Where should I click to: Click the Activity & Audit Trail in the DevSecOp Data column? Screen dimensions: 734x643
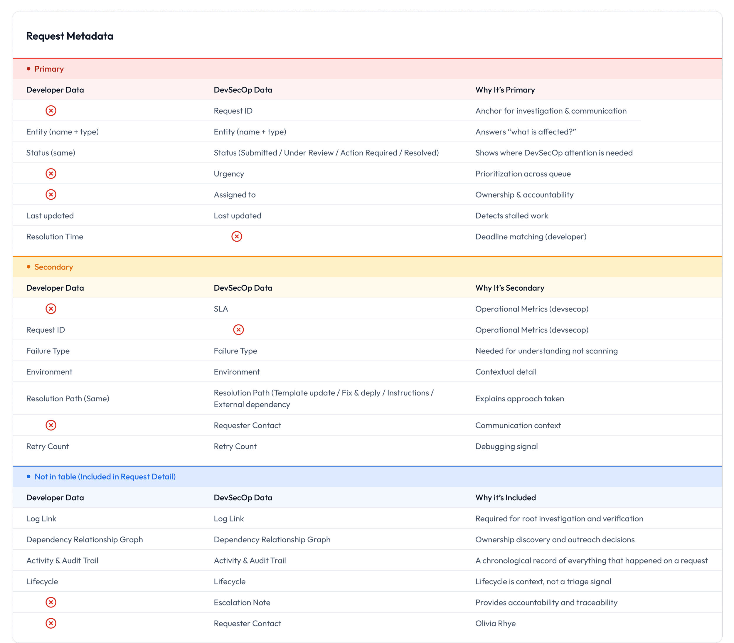[250, 560]
